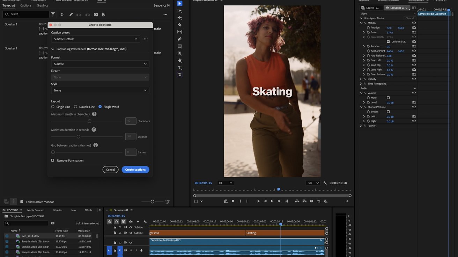Step back one frame in Program monitor

(x=265, y=201)
